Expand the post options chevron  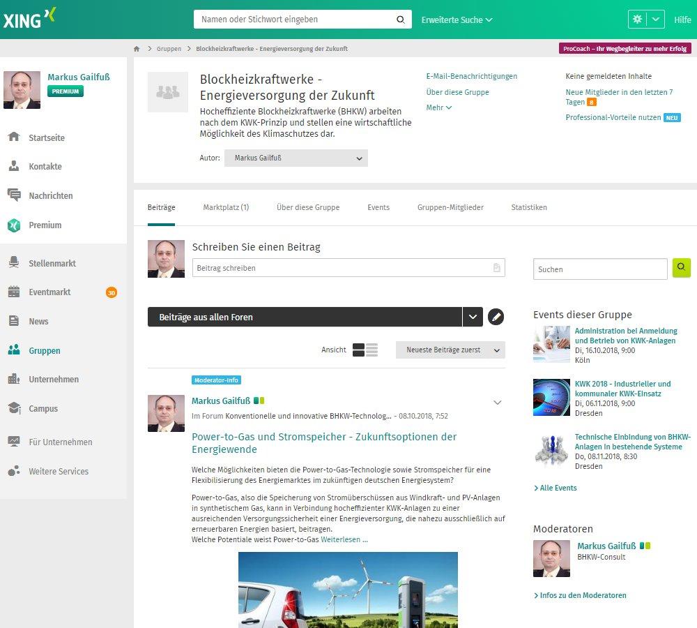(498, 403)
